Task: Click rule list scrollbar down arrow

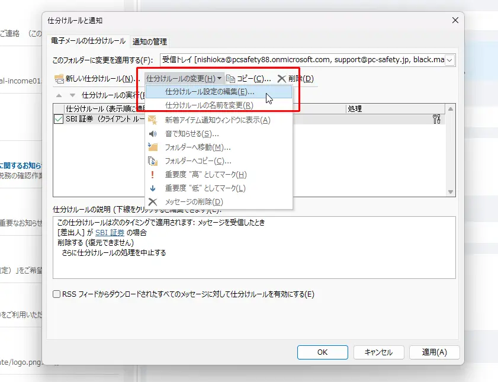Action: click(x=451, y=192)
